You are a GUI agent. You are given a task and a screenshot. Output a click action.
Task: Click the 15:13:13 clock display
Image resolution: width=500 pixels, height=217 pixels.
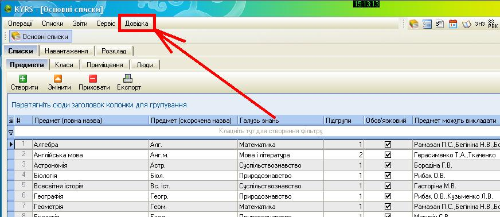[x=366, y=4]
